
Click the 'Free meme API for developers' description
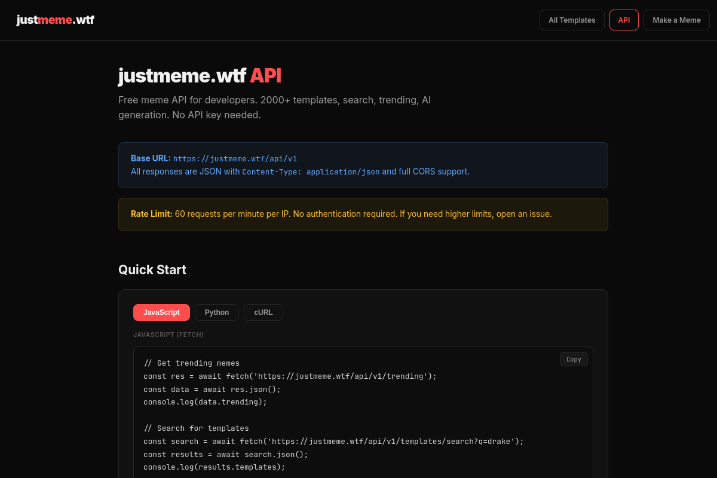pos(275,108)
